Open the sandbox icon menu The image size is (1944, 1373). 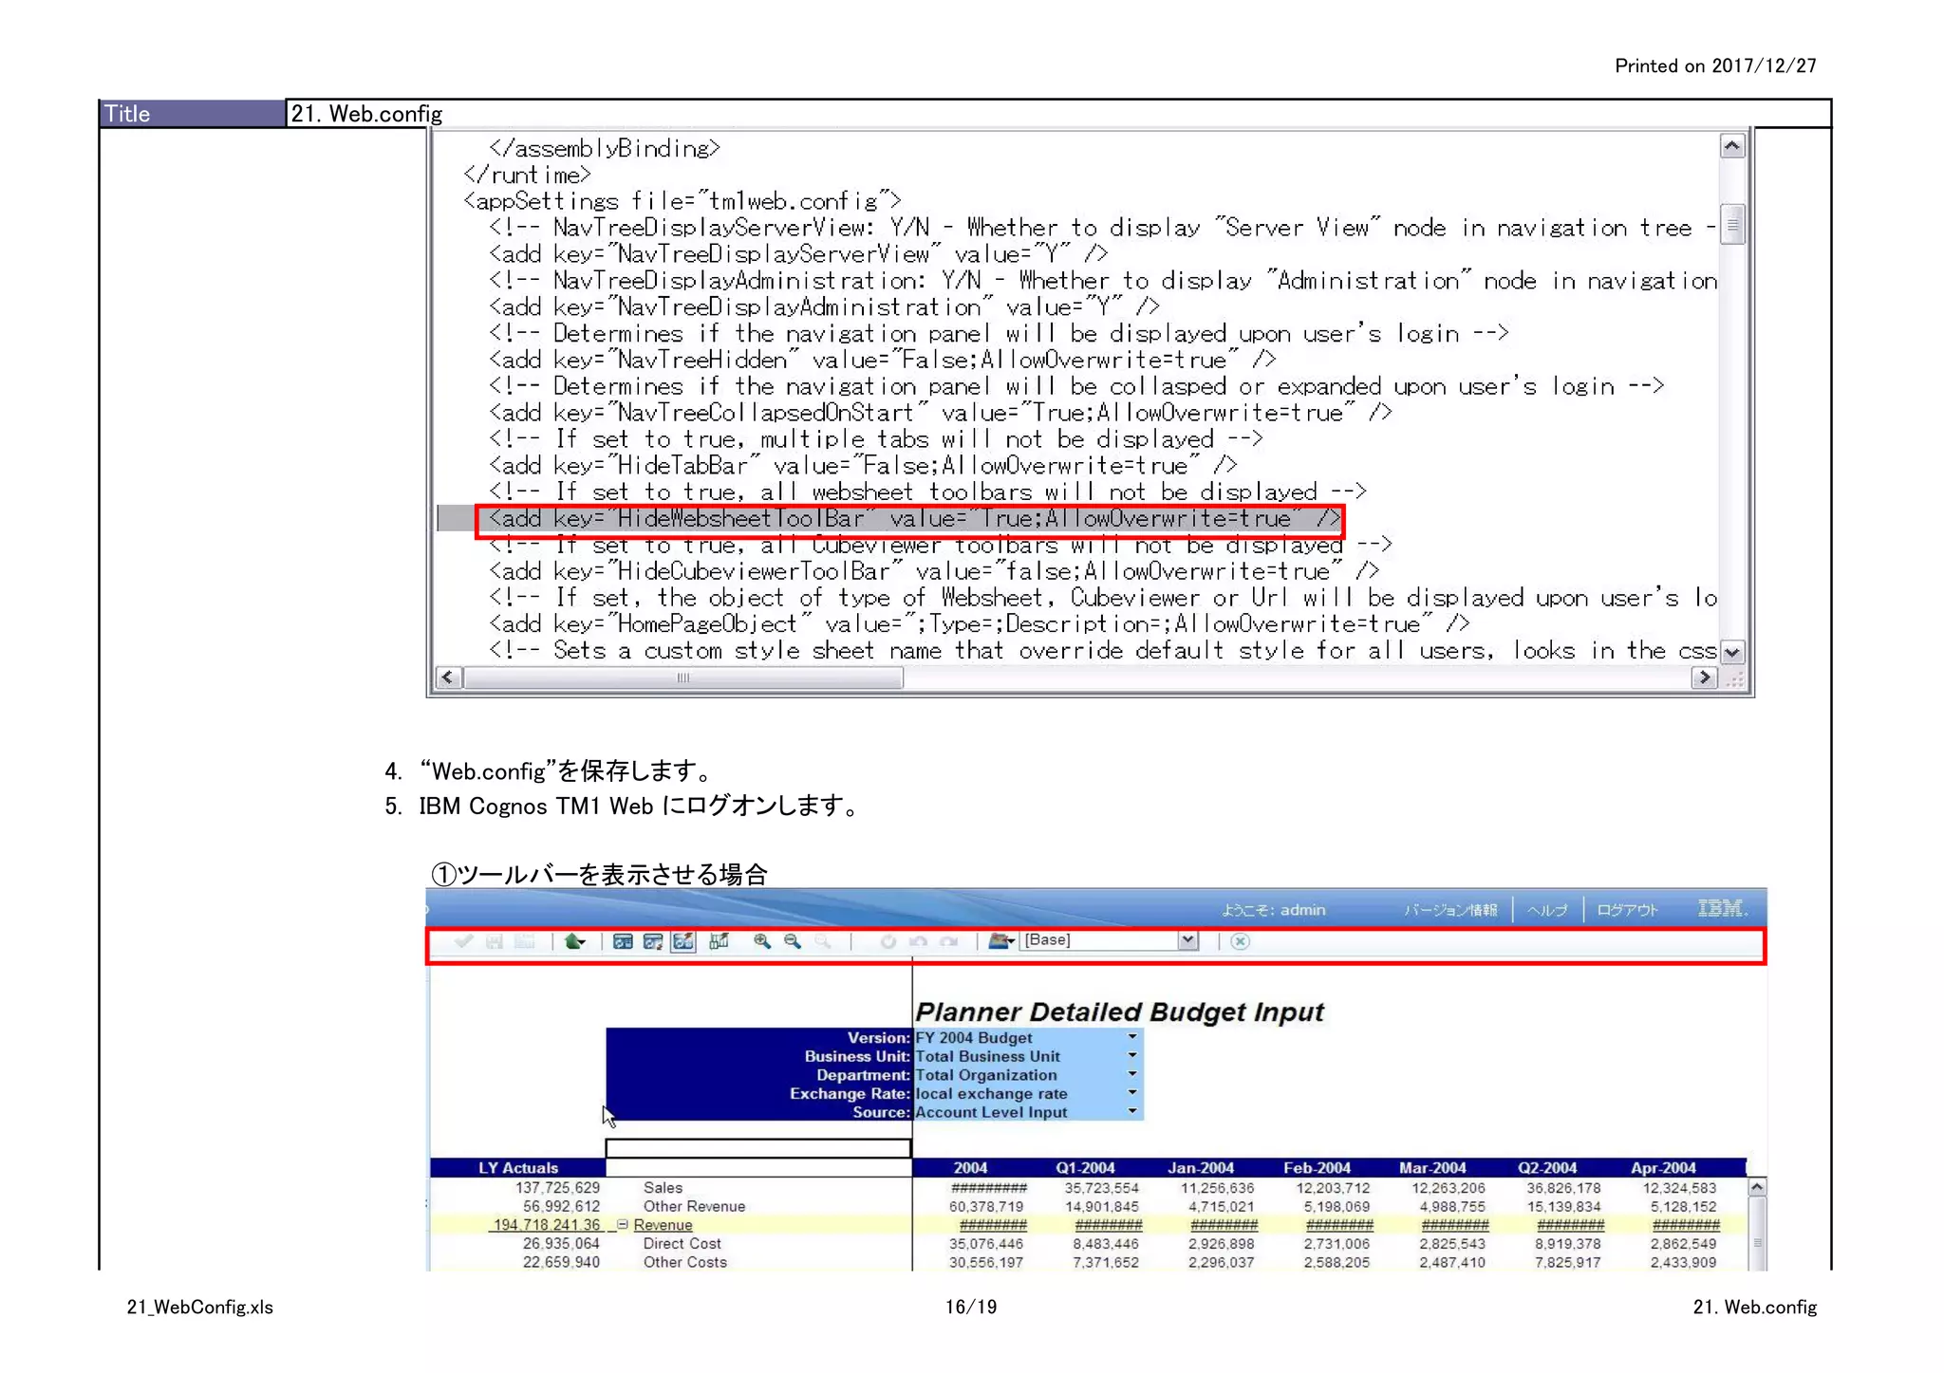1001,940
